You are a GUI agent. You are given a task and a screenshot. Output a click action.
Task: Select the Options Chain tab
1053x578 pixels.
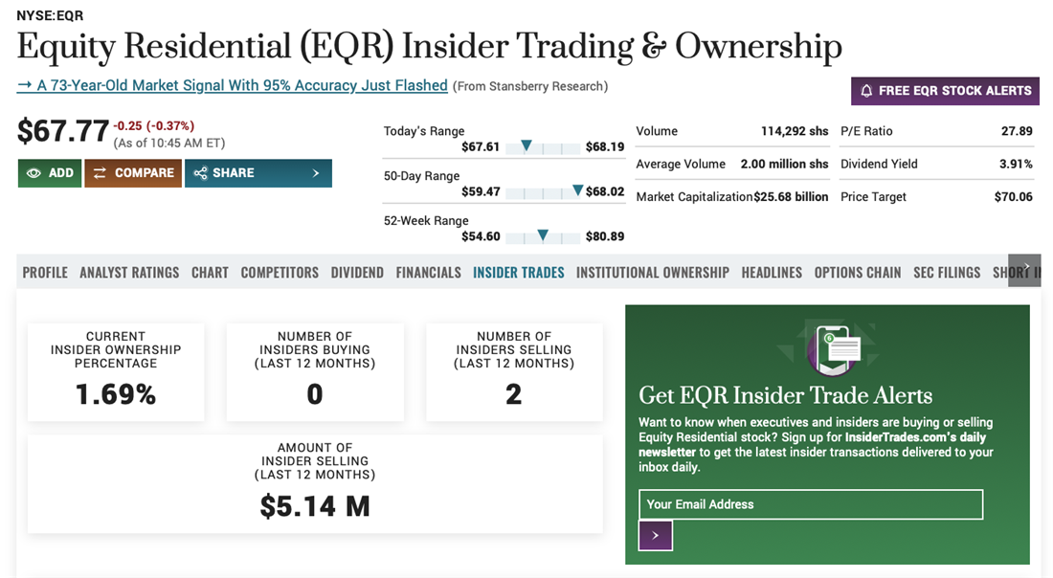[x=857, y=273]
